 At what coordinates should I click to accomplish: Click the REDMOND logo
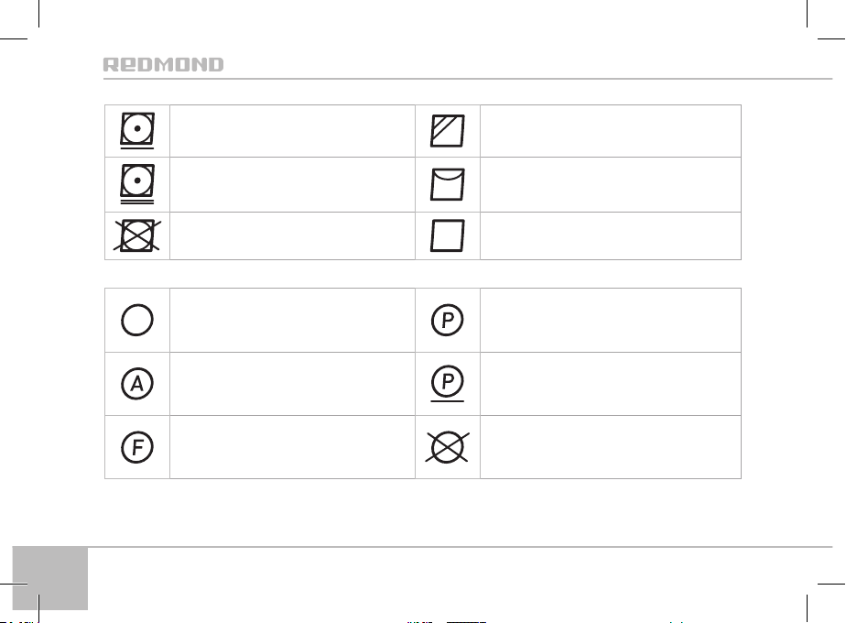(x=163, y=65)
